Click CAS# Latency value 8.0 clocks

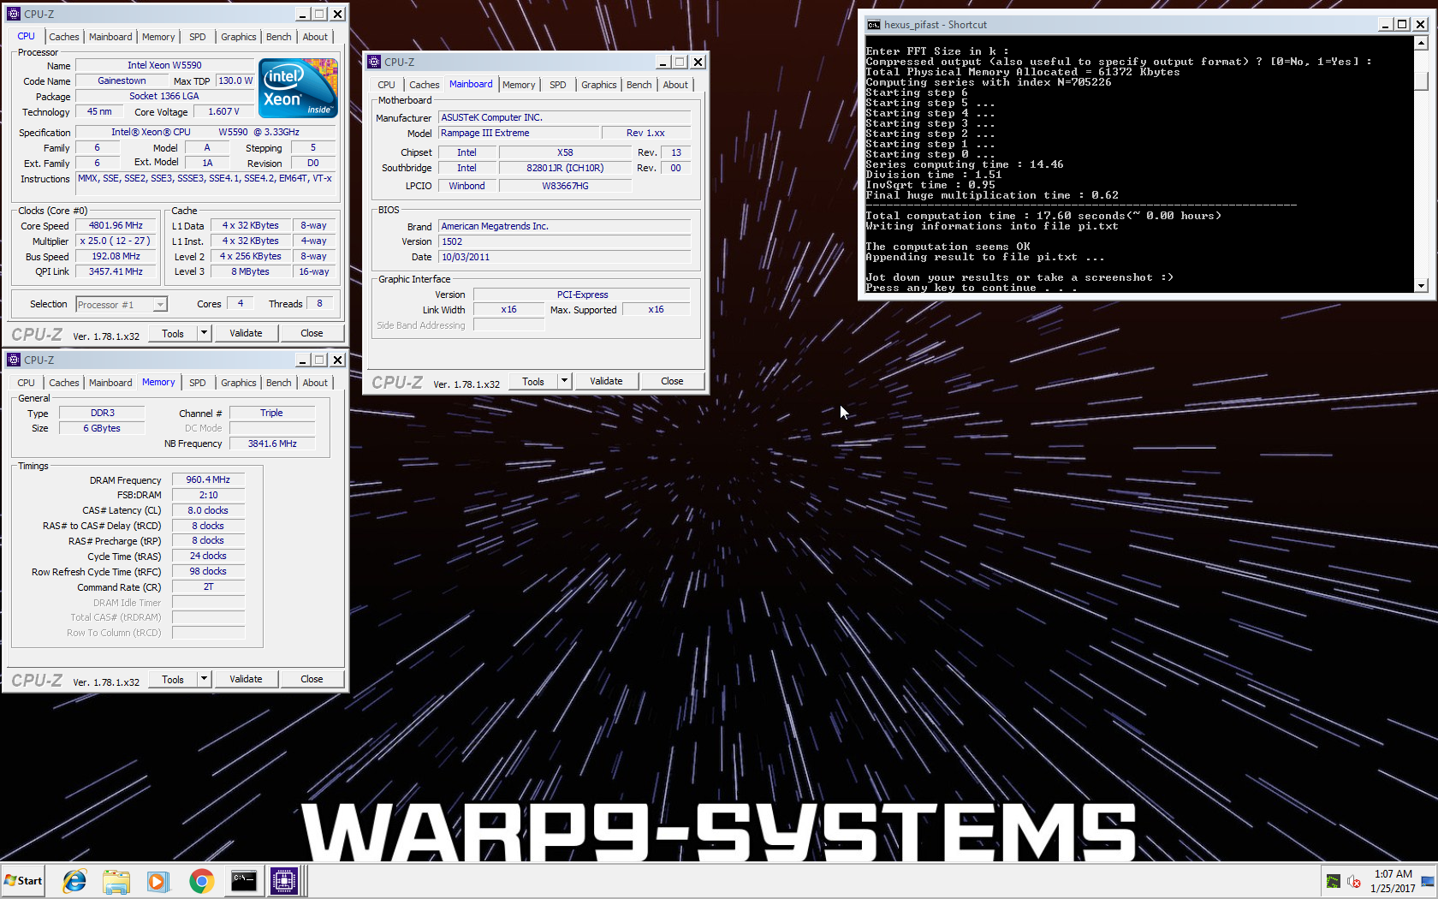(208, 510)
